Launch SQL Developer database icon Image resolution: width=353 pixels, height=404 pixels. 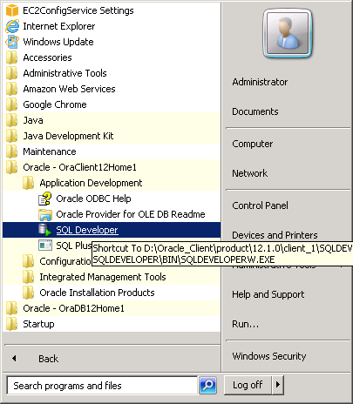click(44, 230)
